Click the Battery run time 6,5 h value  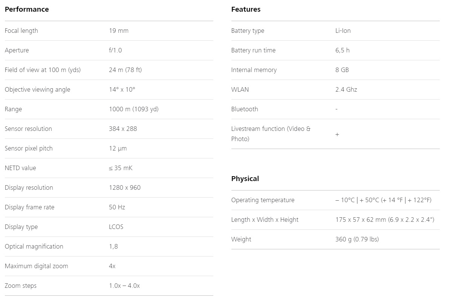(342, 50)
